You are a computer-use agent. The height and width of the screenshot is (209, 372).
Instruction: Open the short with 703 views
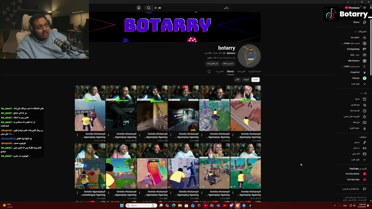(x=152, y=108)
